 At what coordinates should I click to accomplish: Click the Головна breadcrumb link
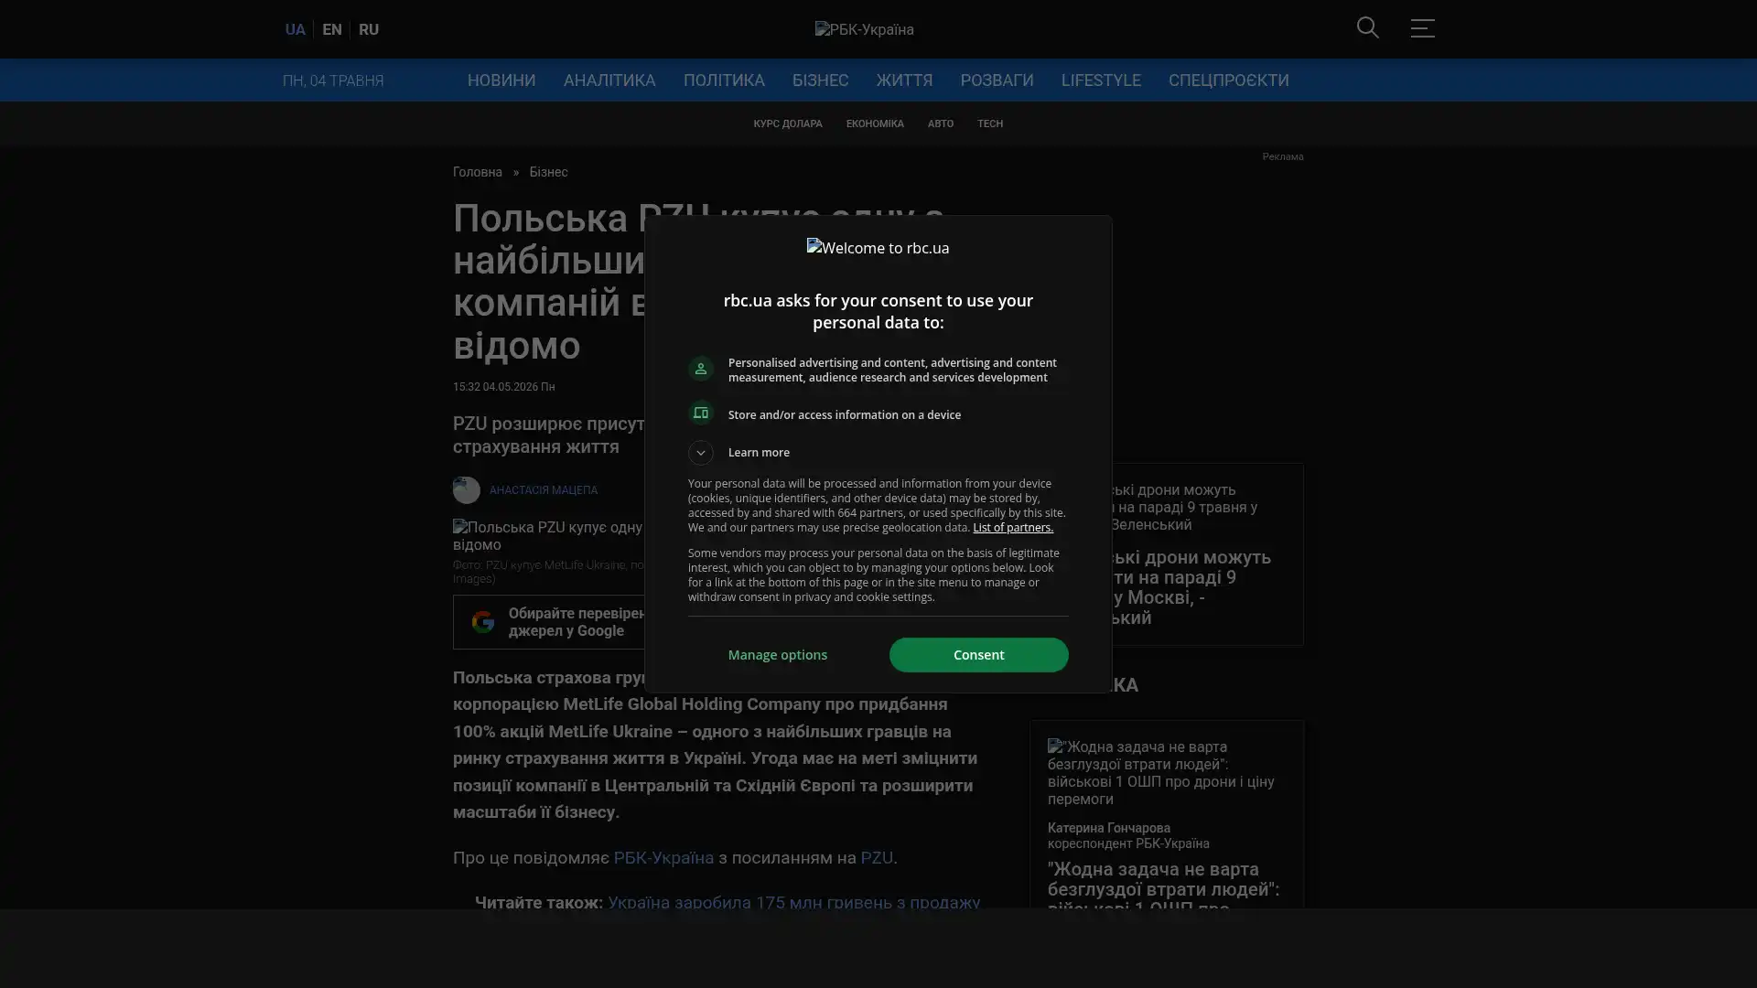tap(478, 173)
